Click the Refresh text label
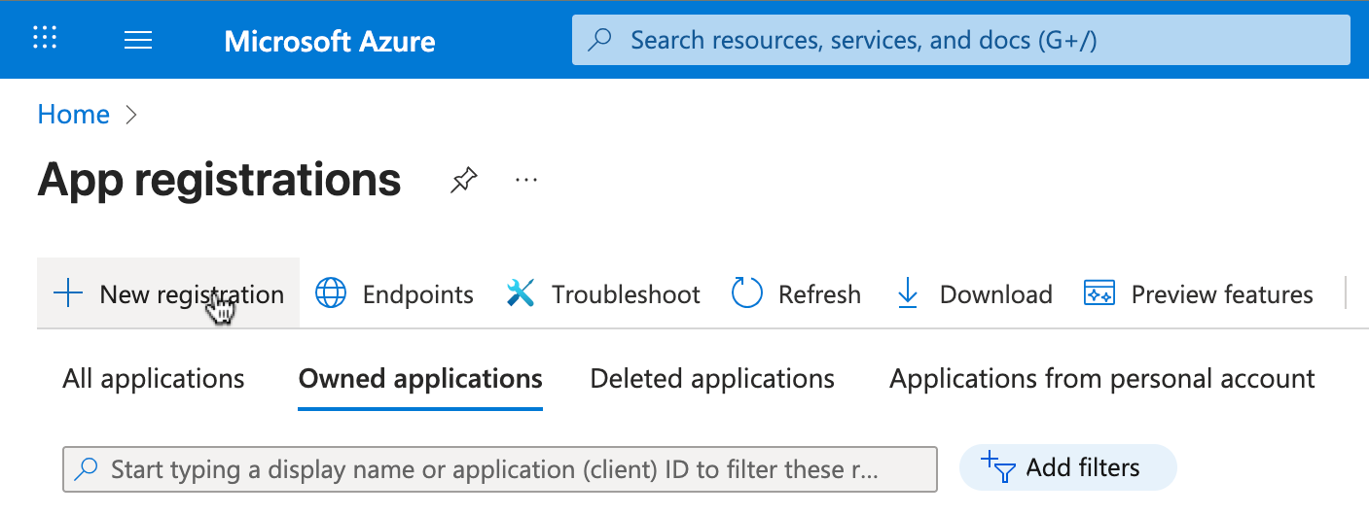 coord(819,294)
